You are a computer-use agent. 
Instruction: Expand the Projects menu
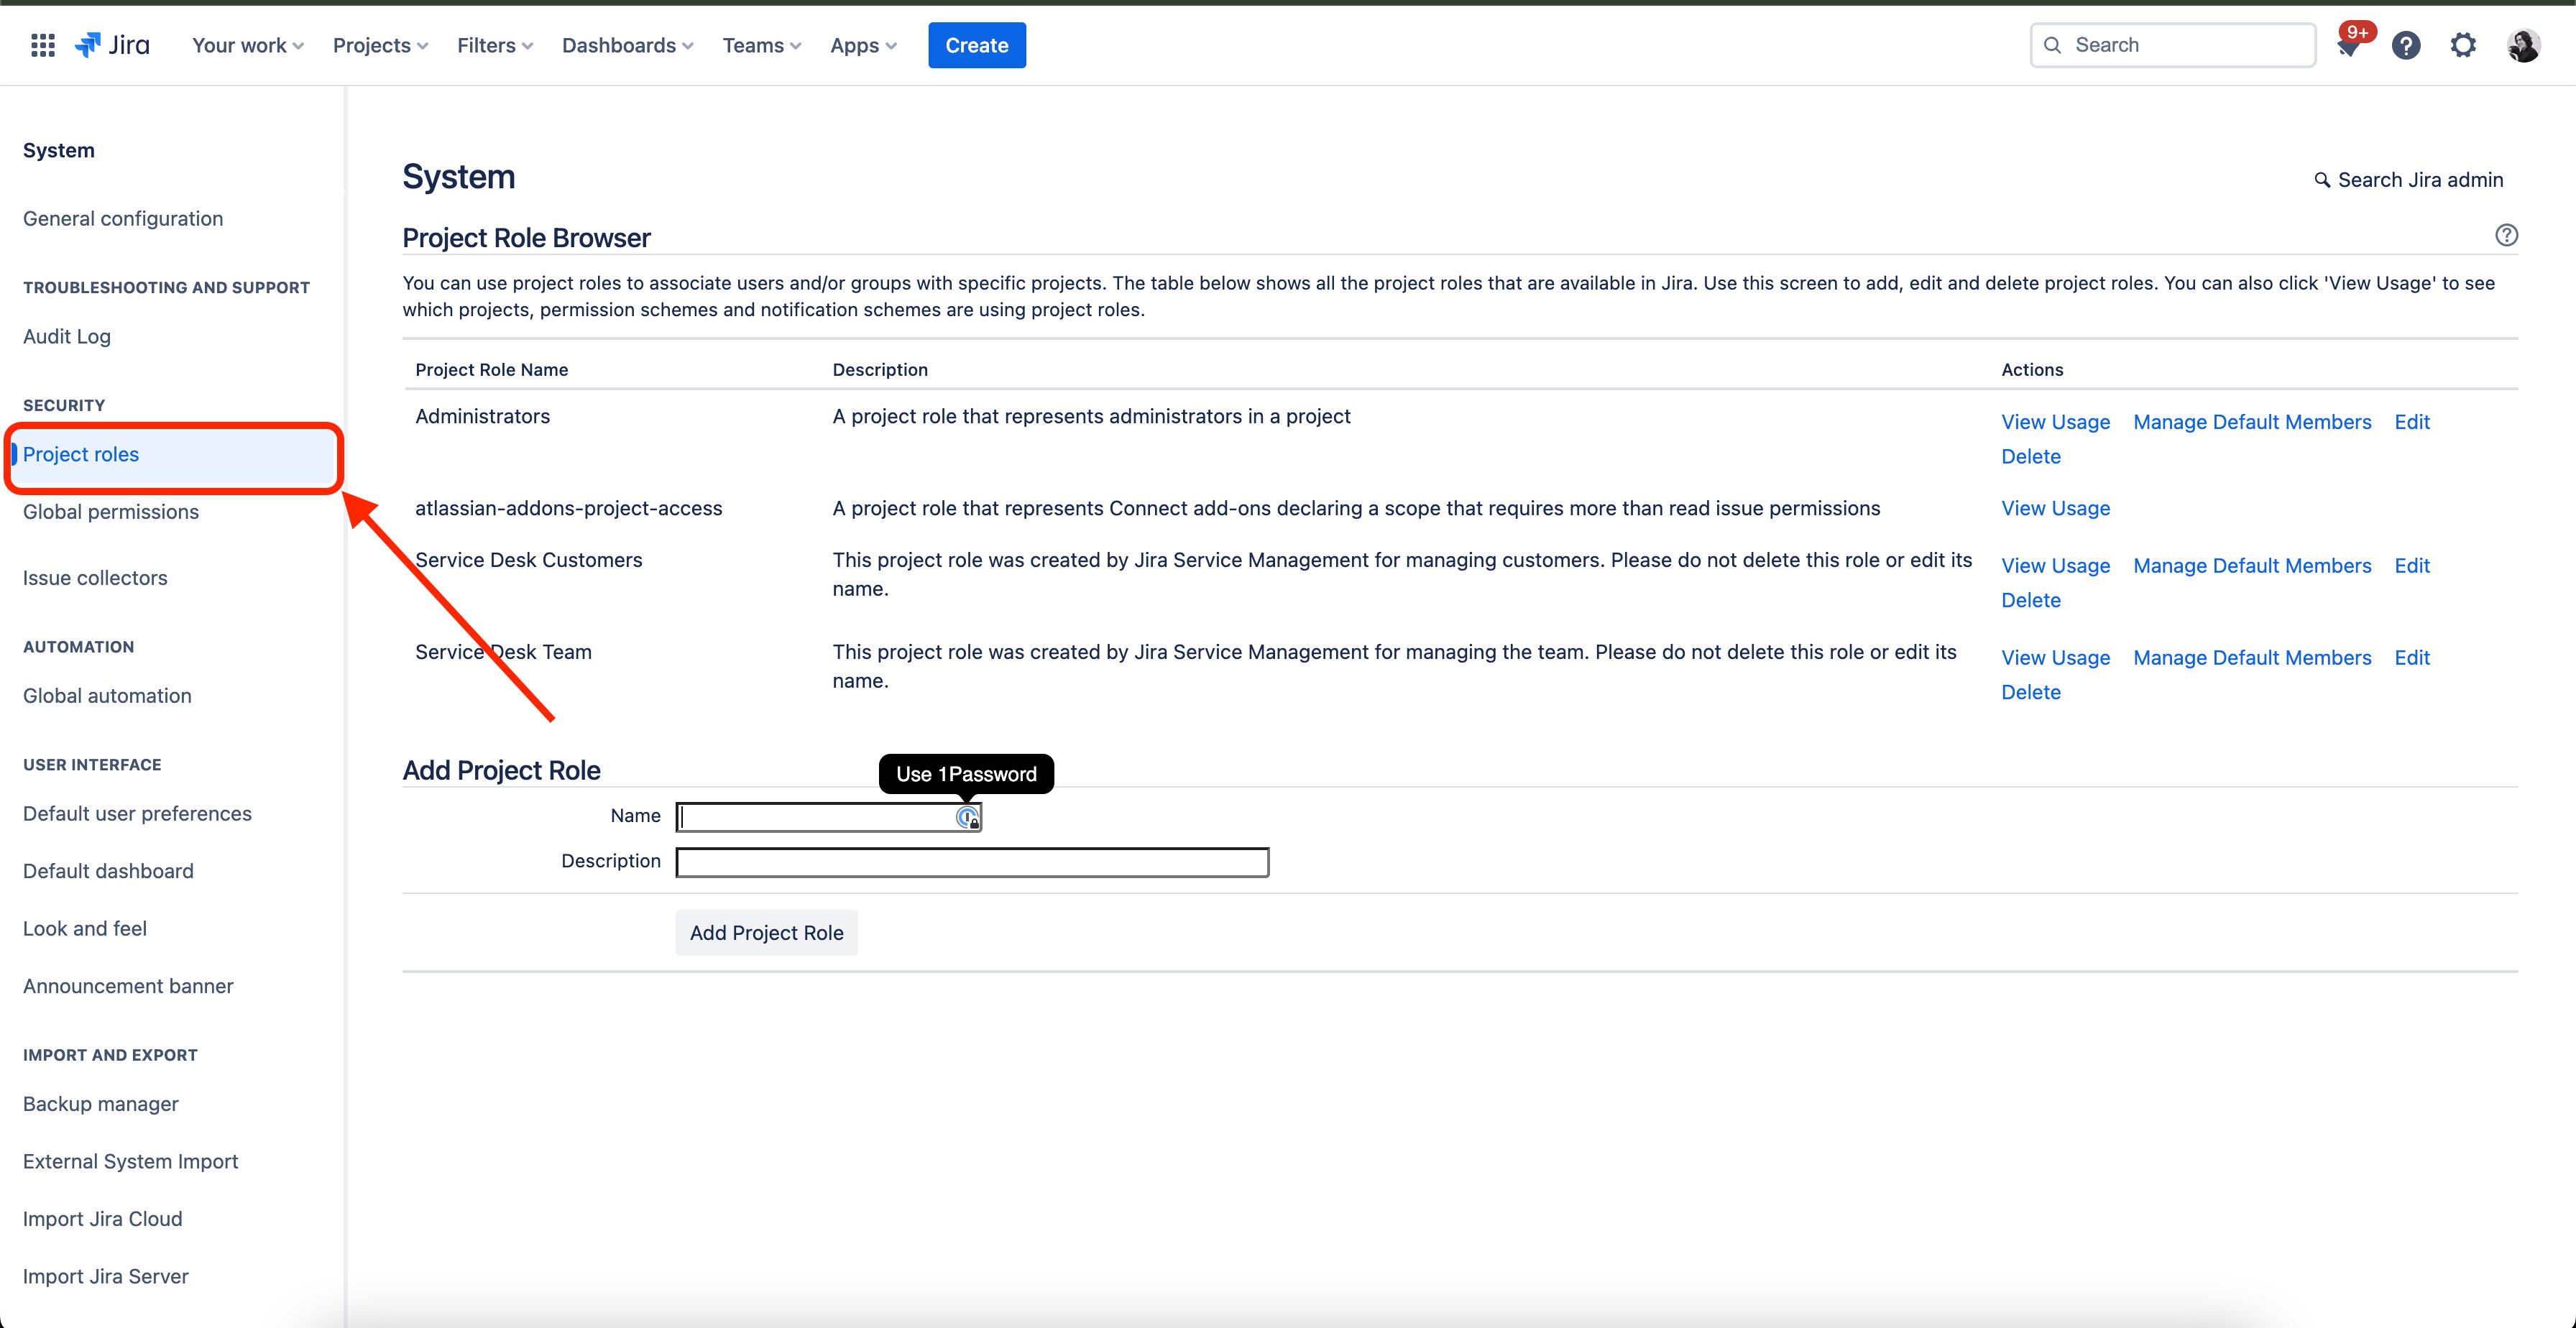click(380, 45)
